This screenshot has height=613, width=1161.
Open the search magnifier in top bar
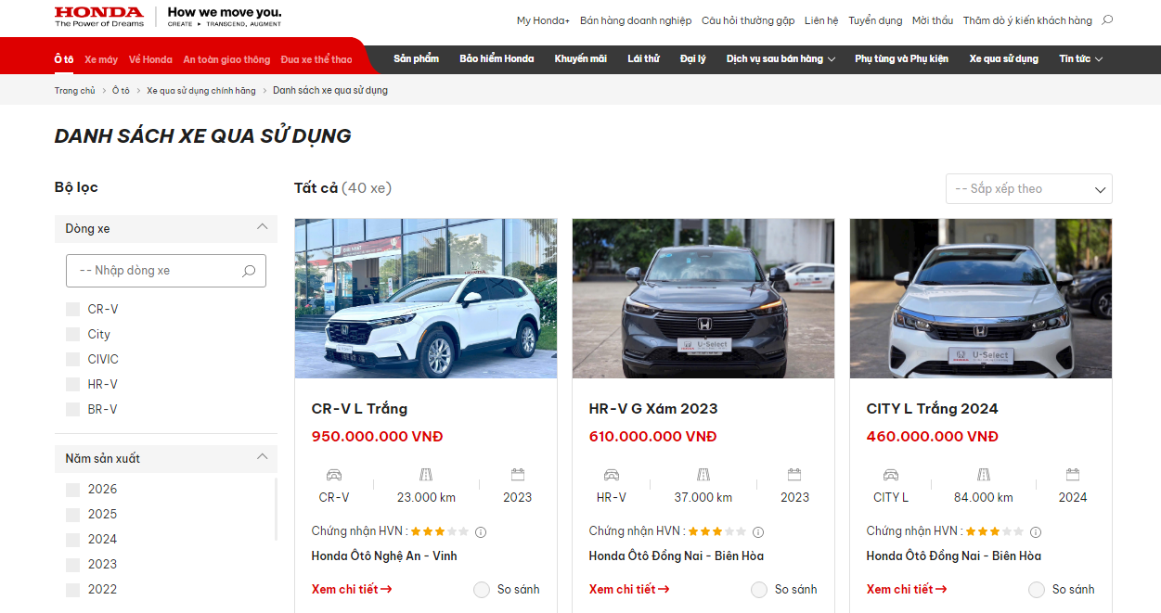[x=1107, y=19]
